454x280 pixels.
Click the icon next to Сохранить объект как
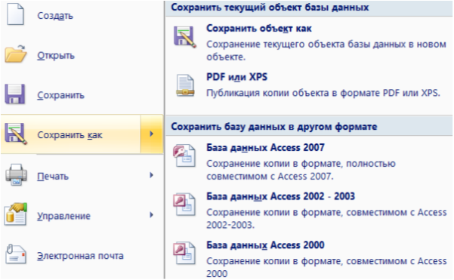[x=185, y=37]
